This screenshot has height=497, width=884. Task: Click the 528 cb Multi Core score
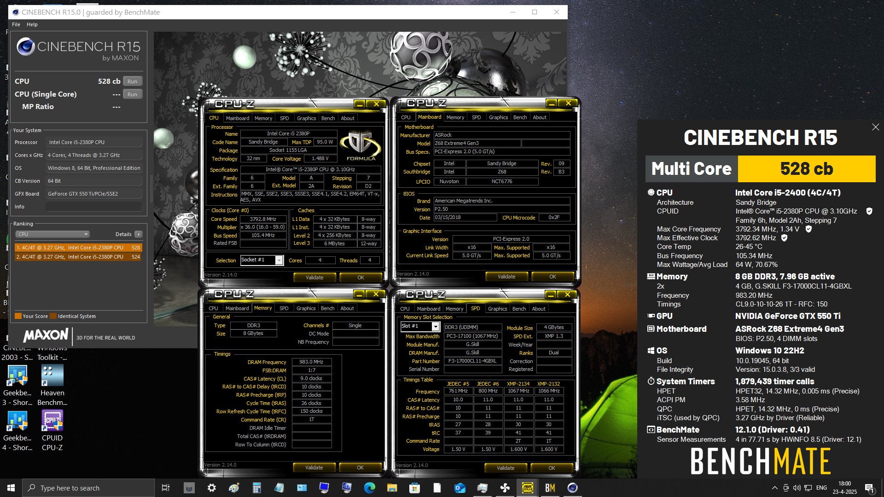[x=806, y=169]
